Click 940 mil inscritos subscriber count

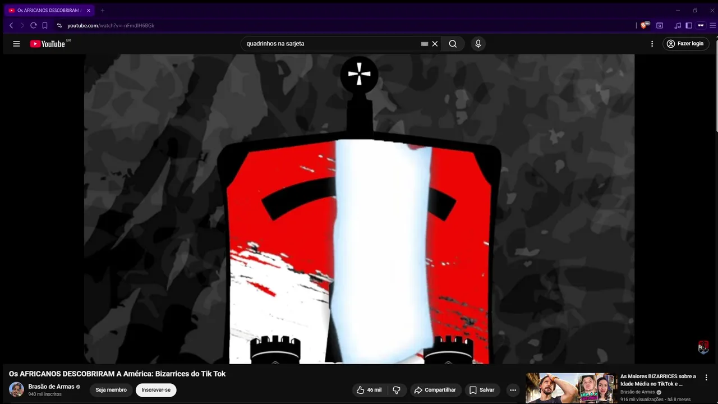pyautogui.click(x=45, y=394)
